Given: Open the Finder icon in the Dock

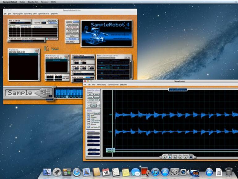Looking at the screenshot, I should (x=47, y=172).
